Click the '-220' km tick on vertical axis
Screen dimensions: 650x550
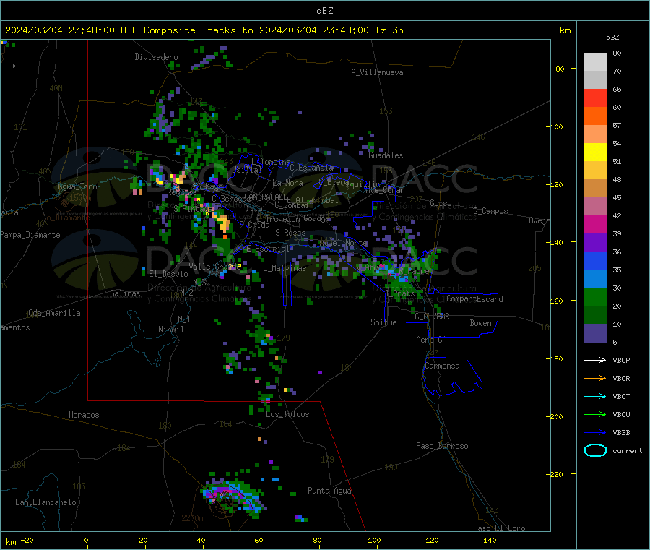556,475
